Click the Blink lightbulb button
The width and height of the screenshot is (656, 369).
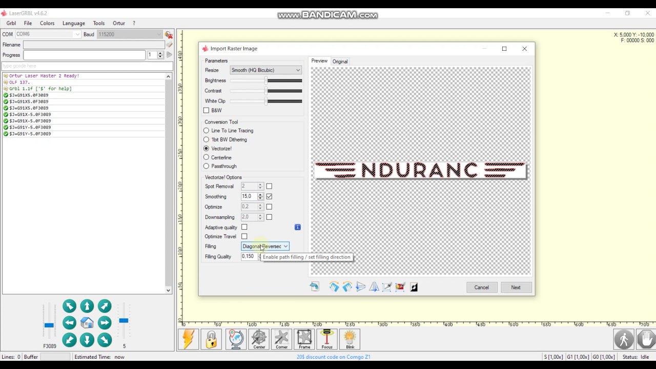(350, 339)
